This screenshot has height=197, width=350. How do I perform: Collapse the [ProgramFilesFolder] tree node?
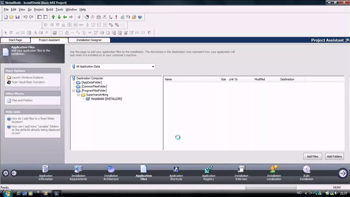coord(73,91)
